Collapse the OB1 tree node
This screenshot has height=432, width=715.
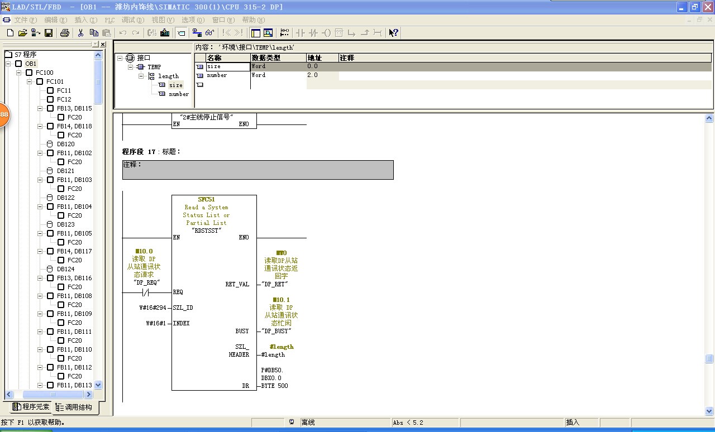9,64
